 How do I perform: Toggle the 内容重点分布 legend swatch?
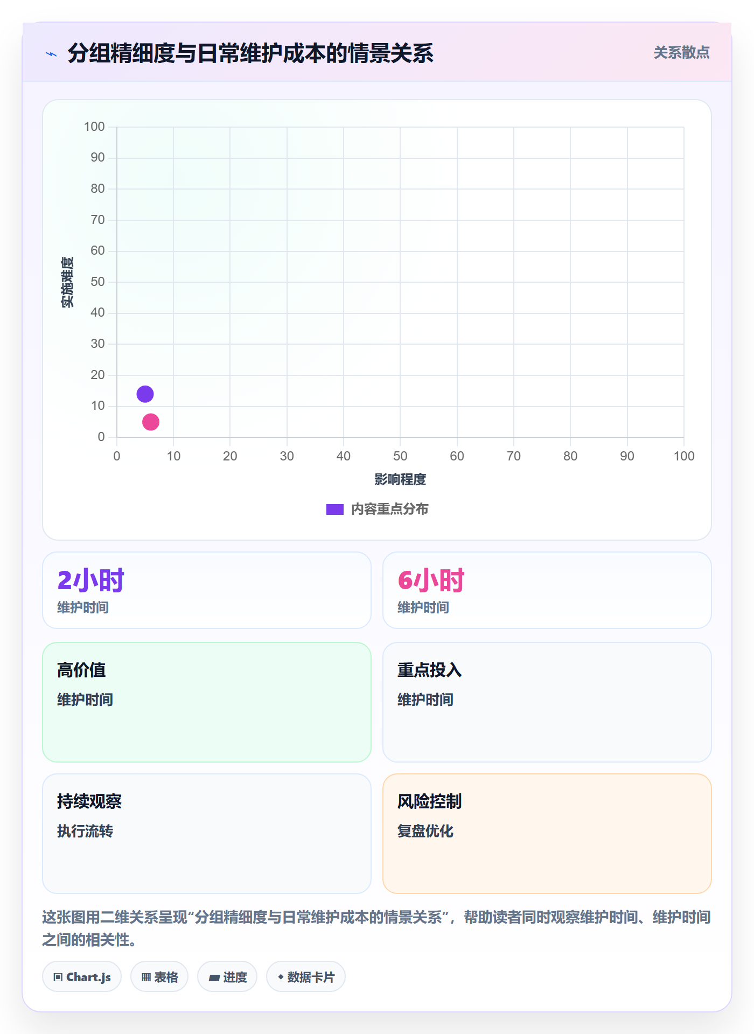[334, 509]
